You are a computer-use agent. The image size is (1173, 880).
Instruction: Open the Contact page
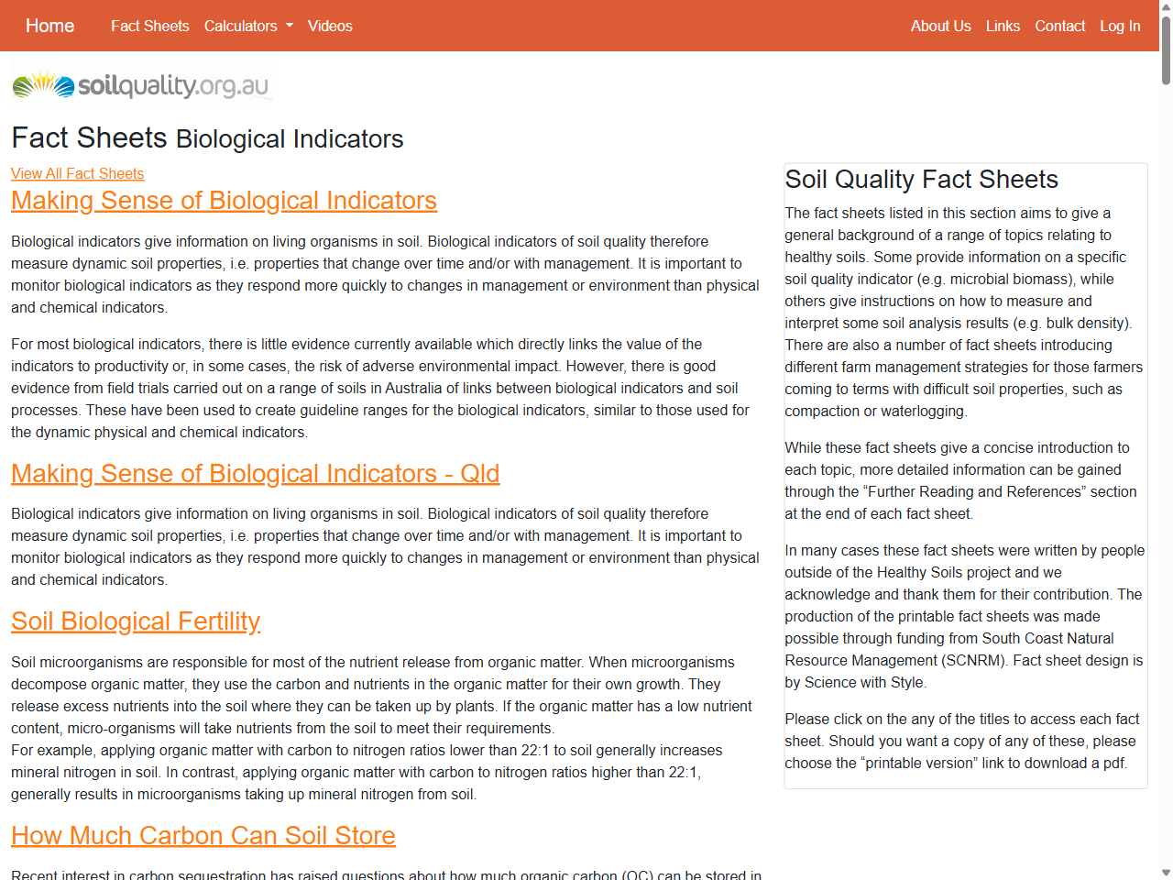point(1060,26)
